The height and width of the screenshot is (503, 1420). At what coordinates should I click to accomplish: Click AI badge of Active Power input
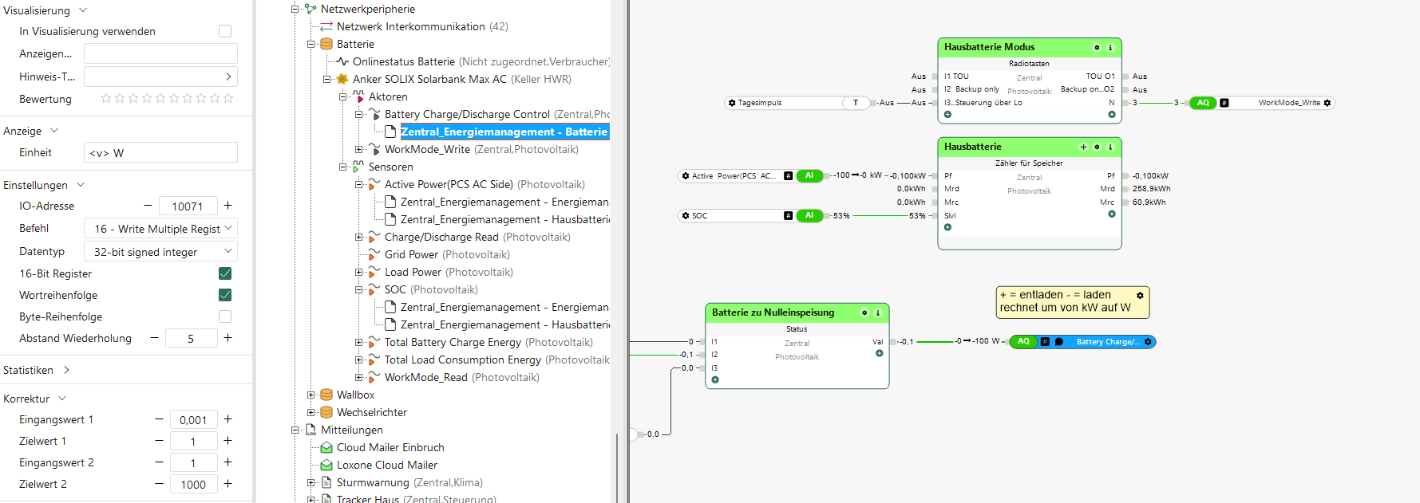(809, 175)
